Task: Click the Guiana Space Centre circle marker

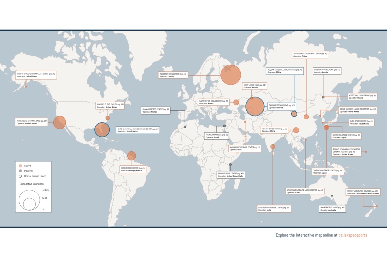Action: [x=131, y=156]
